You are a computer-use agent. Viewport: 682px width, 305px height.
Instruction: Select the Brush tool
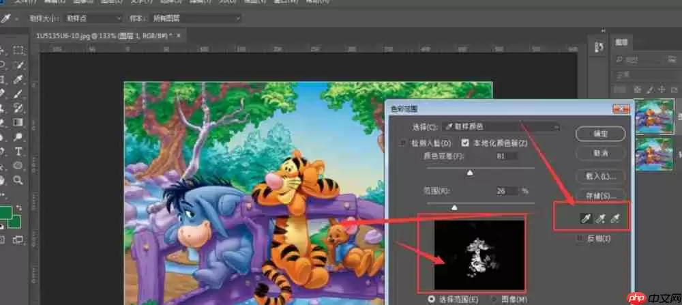click(x=18, y=94)
